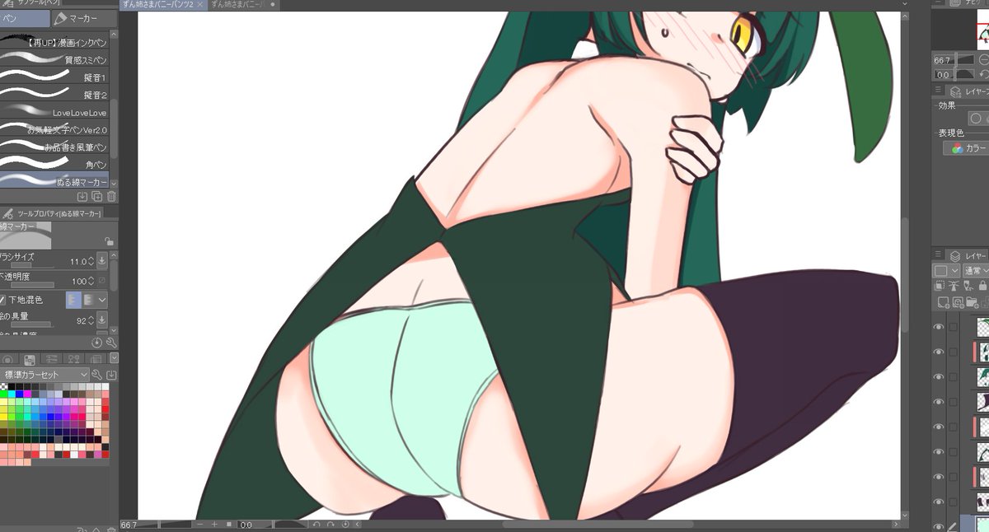Expand the 下地混色 mode dropdown
Screen dimensions: 989x532
(102, 300)
